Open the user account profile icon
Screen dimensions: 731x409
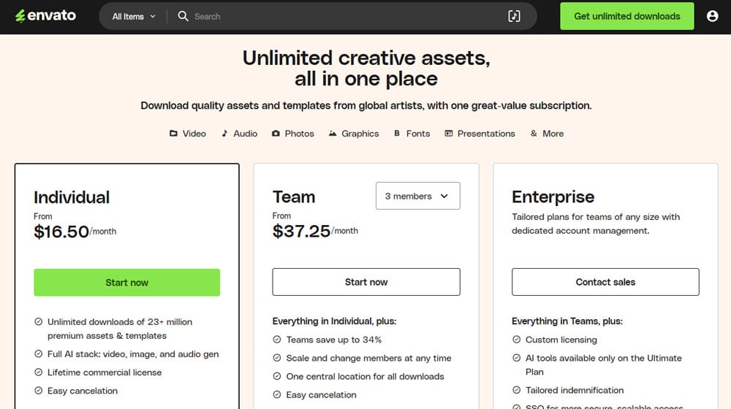point(712,16)
